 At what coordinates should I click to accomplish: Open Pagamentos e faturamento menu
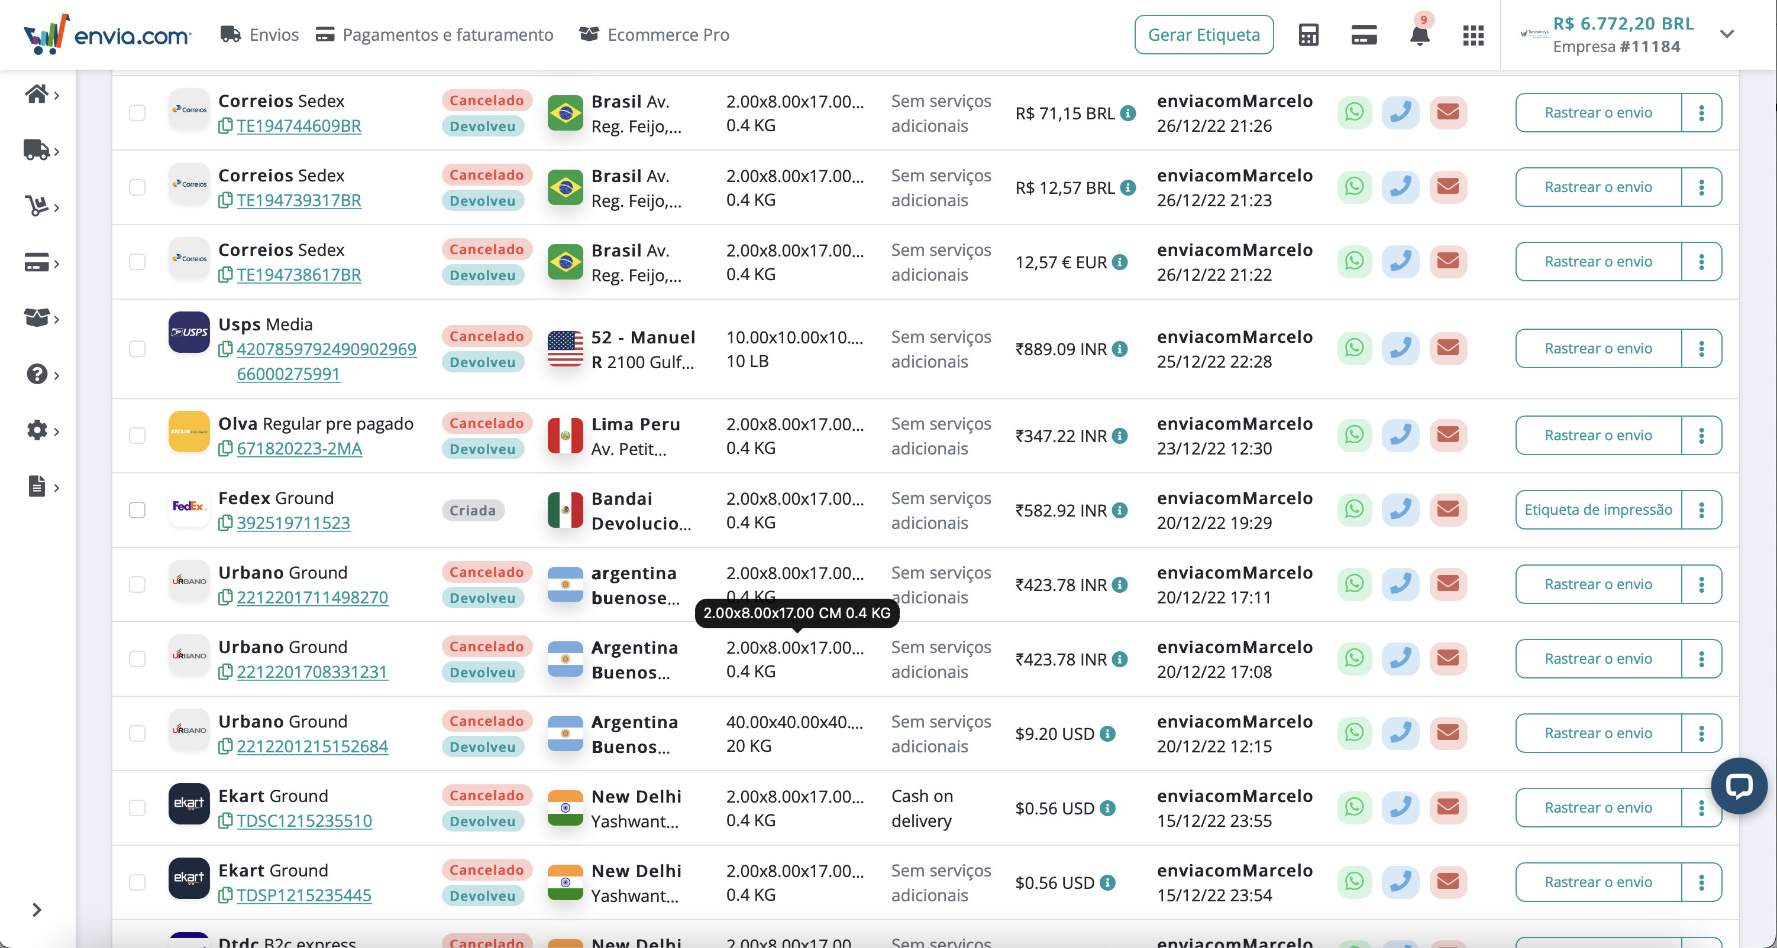coord(435,34)
